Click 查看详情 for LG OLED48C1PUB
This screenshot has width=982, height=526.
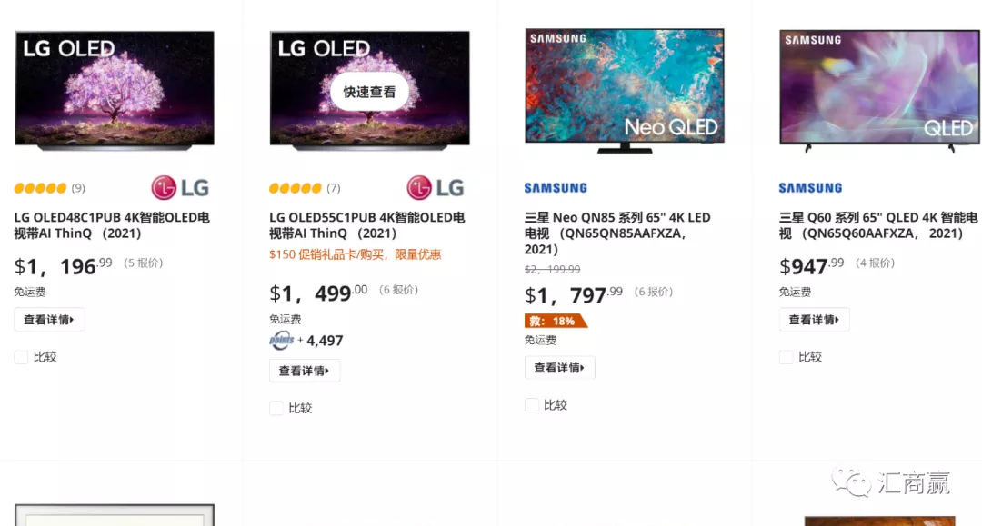[49, 320]
